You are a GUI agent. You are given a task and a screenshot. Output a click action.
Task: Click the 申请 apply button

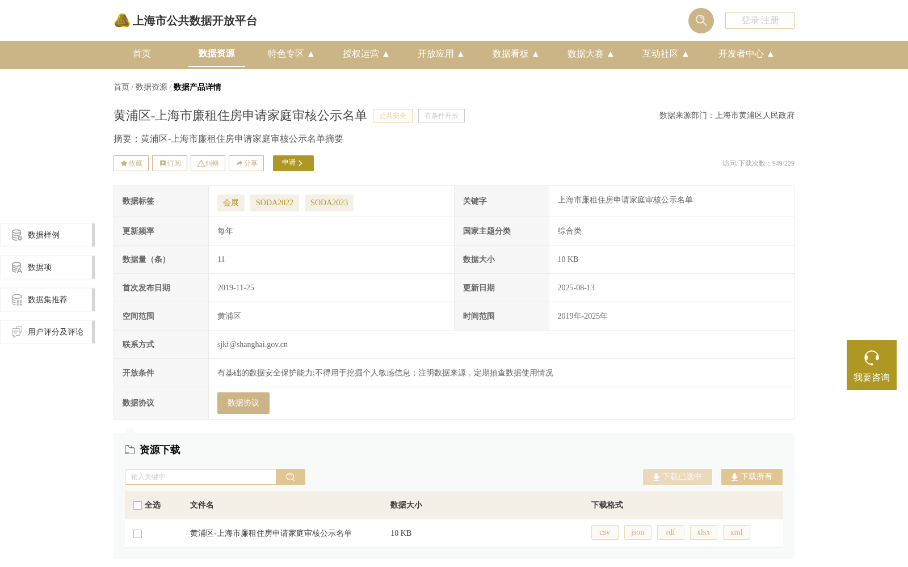(293, 163)
